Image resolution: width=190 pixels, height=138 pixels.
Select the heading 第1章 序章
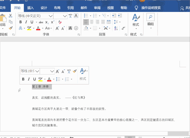click(x=40, y=86)
